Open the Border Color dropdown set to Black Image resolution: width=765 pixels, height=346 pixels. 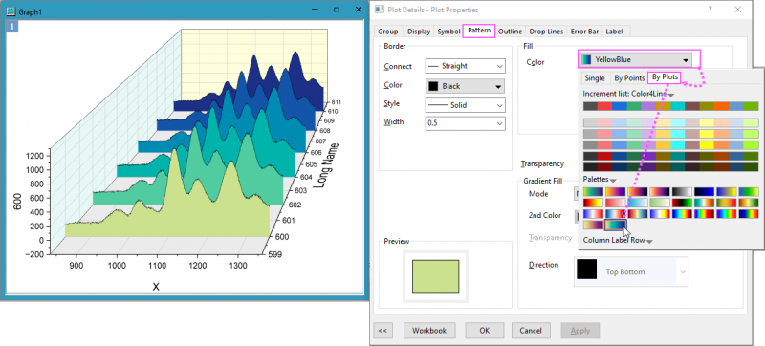(466, 86)
